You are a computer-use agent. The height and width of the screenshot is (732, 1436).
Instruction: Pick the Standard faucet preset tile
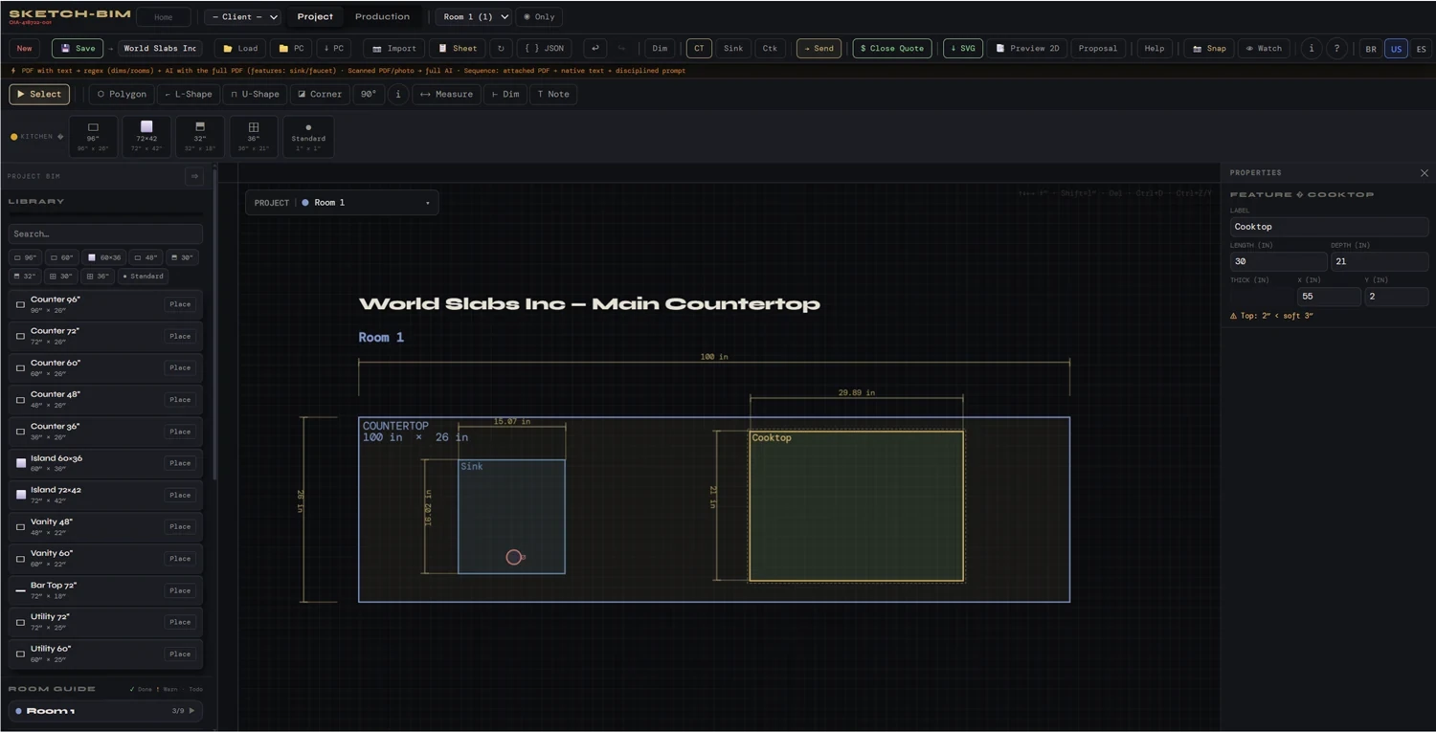click(x=308, y=136)
